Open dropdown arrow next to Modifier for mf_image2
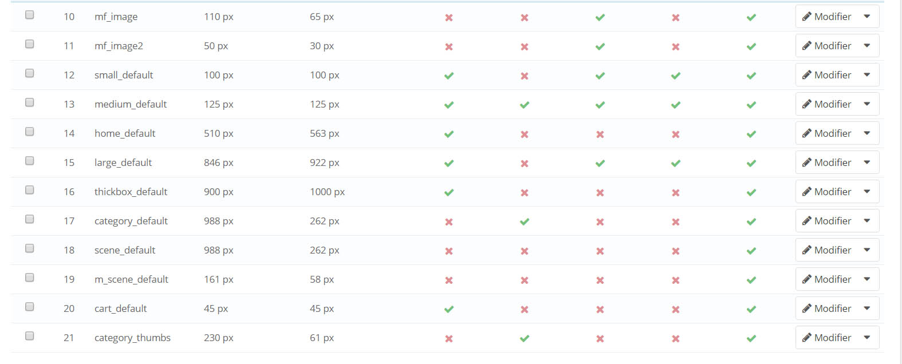This screenshot has height=364, width=902. 867,46
